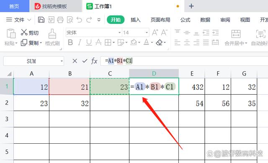Increase font size with A+ icon
The image size is (268, 163).
pyautogui.click(x=155, y=33)
